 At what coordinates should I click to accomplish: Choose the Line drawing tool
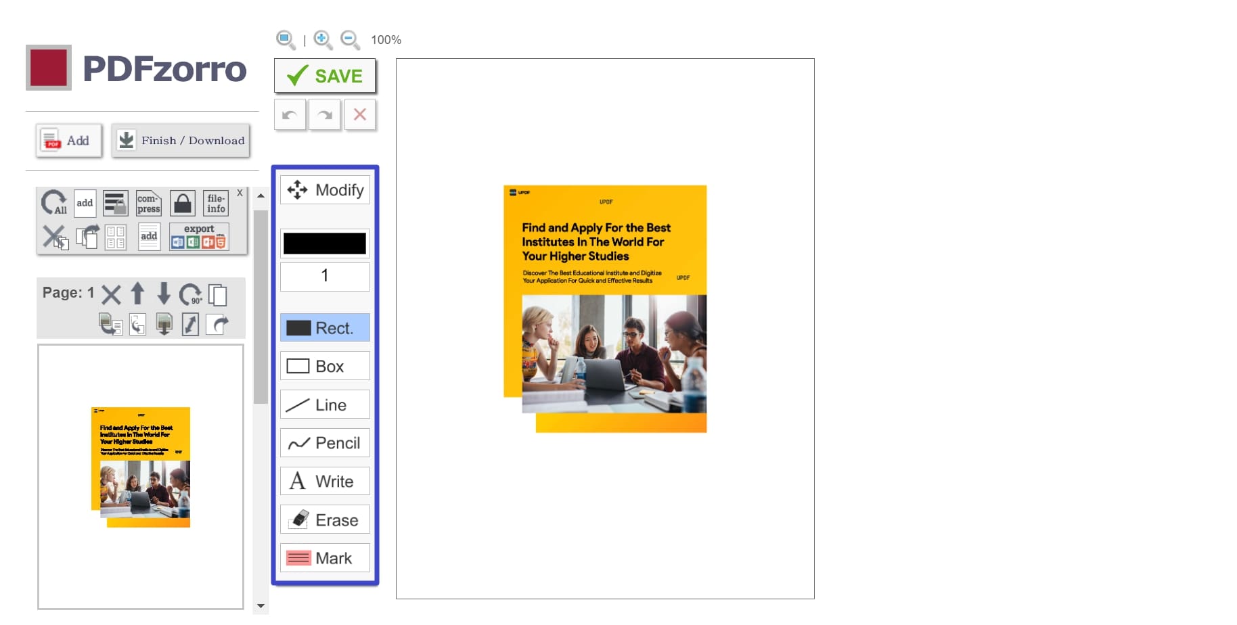pos(324,404)
